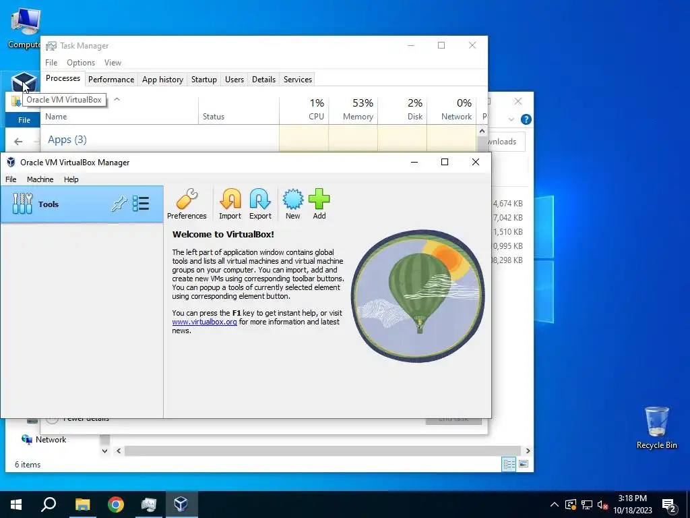Screen dimensions: 690x518
Task: Select the Processes tab in Task Manager
Action: pos(63,78)
